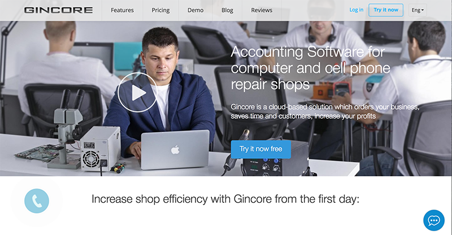This screenshot has height=235, width=452.
Task: Click the Accounting Software headline text
Action: coord(310,68)
